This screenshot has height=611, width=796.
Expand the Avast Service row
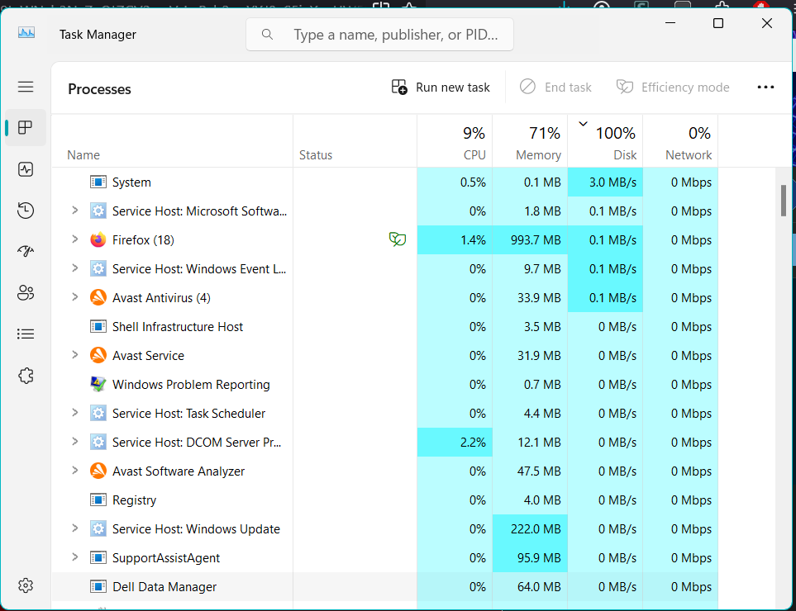click(x=74, y=355)
